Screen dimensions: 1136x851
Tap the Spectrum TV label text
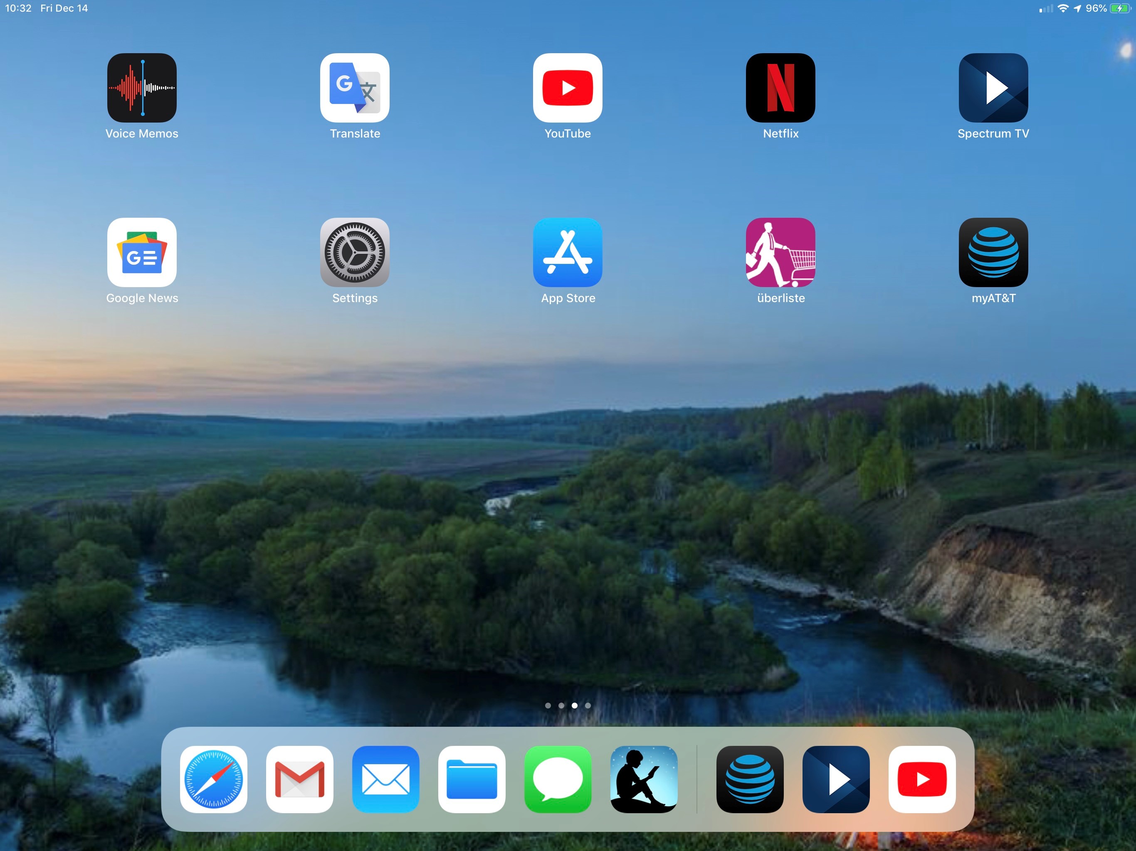coord(993,133)
